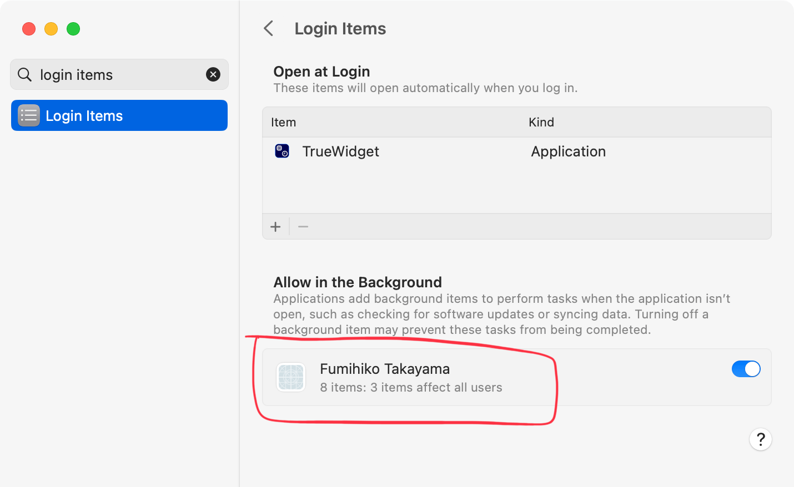Click the 8 items affect all users text
This screenshot has width=794, height=487.
point(411,387)
